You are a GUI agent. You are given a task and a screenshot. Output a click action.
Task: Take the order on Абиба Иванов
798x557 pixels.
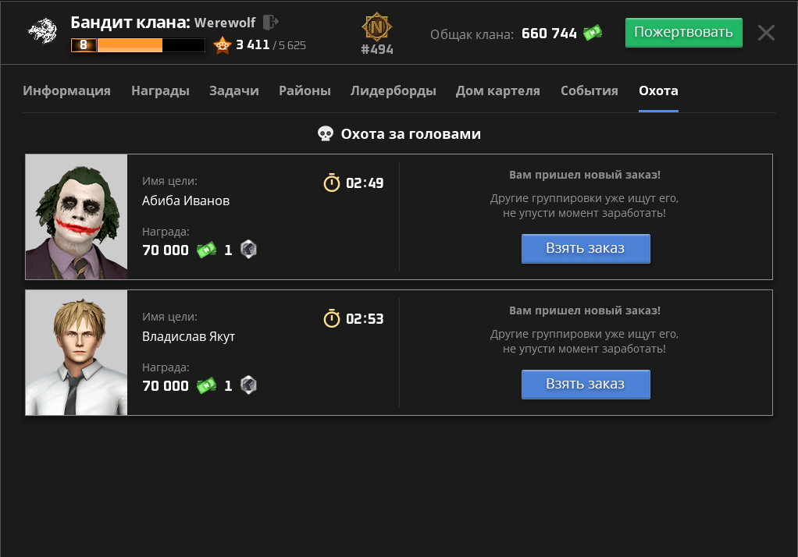586,248
